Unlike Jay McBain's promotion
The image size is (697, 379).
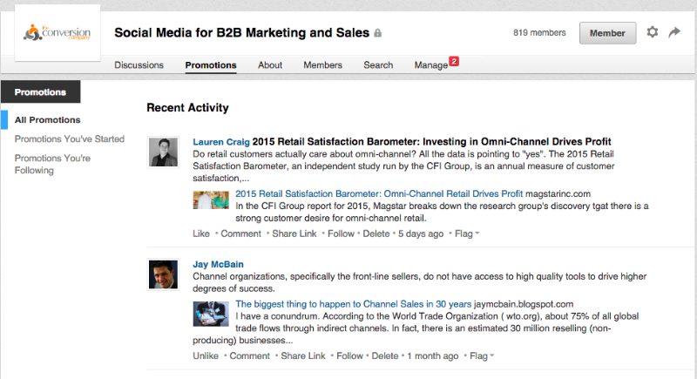(x=206, y=355)
